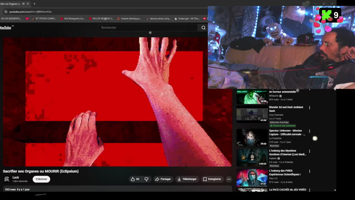Open the Species: Unknown 29:56 thumbnail
The width and height of the screenshot is (355, 200).
(x=252, y=137)
